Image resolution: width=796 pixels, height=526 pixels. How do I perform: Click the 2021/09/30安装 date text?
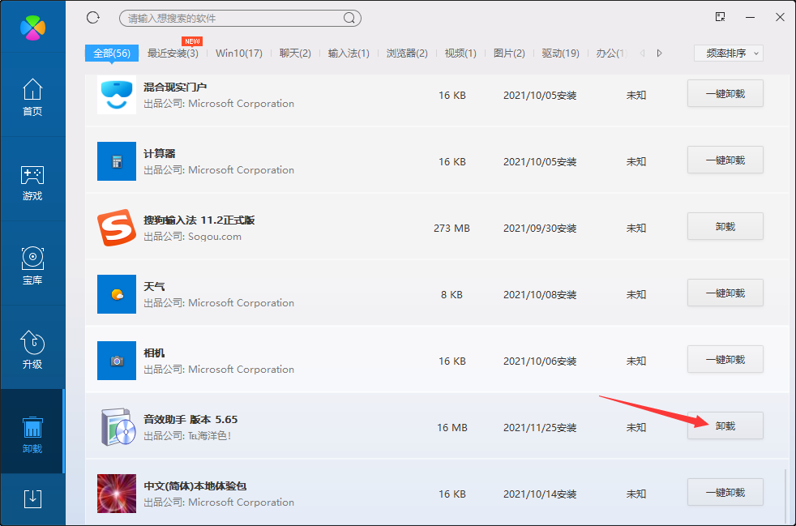click(x=540, y=229)
